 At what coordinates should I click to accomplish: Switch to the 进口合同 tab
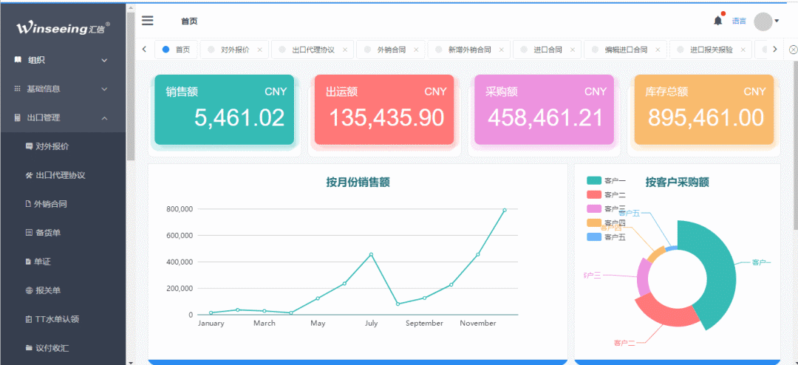(548, 50)
